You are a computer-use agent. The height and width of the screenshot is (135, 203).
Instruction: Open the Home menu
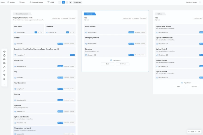2,2
